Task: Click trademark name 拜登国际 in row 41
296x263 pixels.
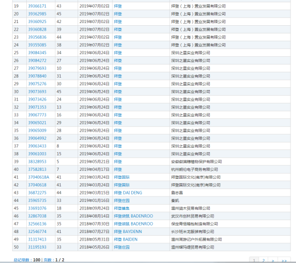Action: tap(122, 177)
